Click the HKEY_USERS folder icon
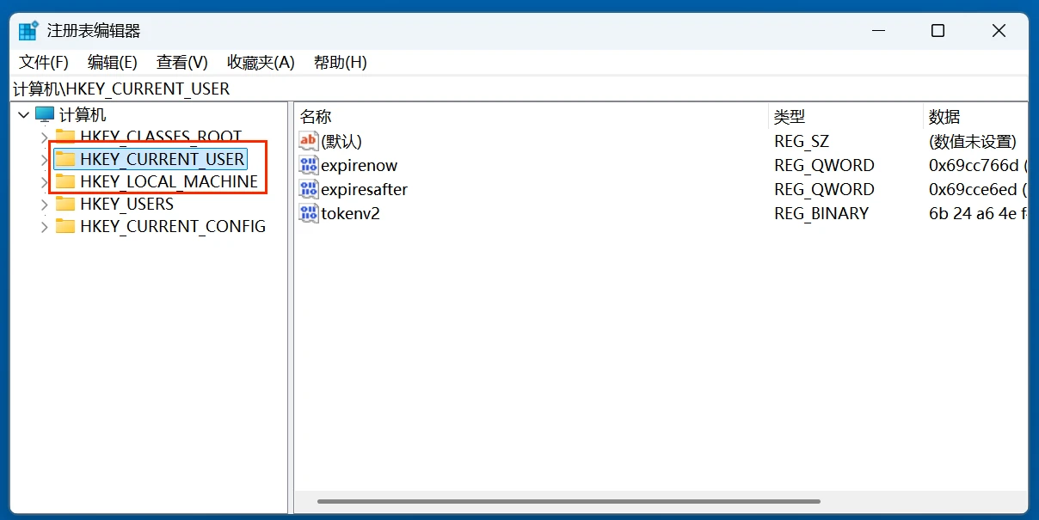Image resolution: width=1039 pixels, height=520 pixels. tap(65, 204)
